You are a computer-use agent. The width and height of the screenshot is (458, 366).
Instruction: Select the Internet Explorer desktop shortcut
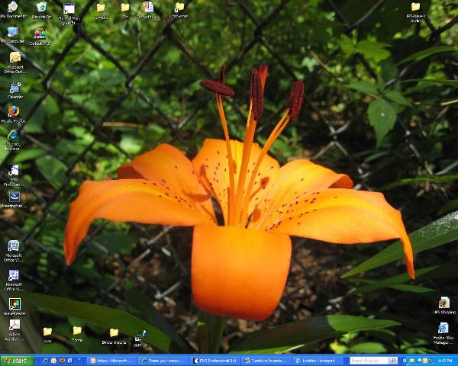pyautogui.click(x=12, y=140)
